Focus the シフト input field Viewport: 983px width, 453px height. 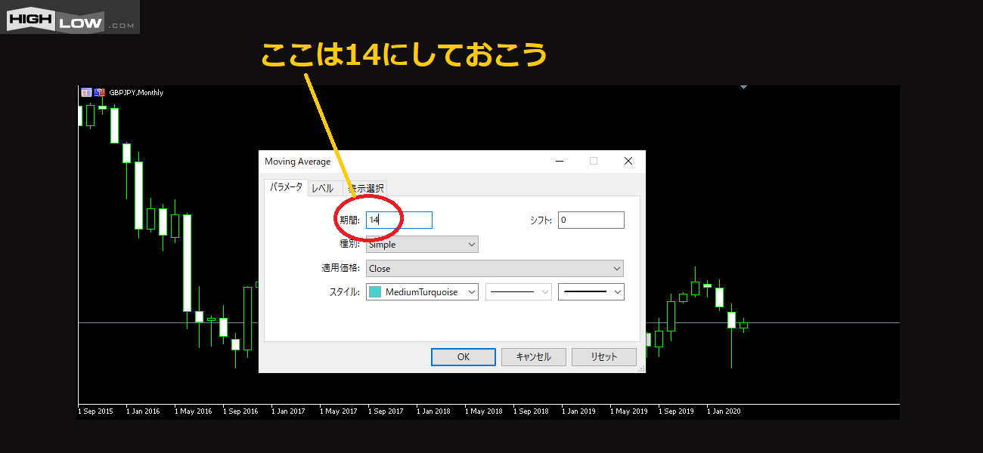click(591, 220)
